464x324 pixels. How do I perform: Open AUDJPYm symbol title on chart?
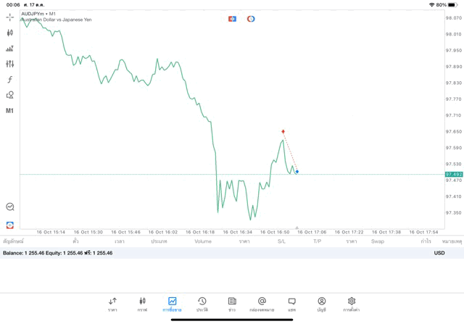pyautogui.click(x=39, y=14)
